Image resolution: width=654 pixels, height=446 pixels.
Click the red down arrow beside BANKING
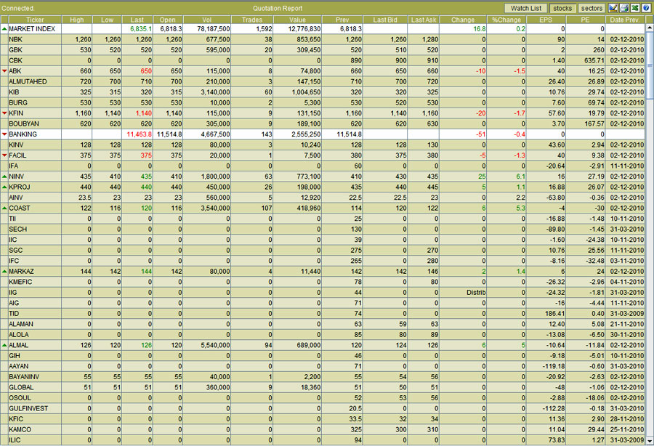click(x=4, y=134)
